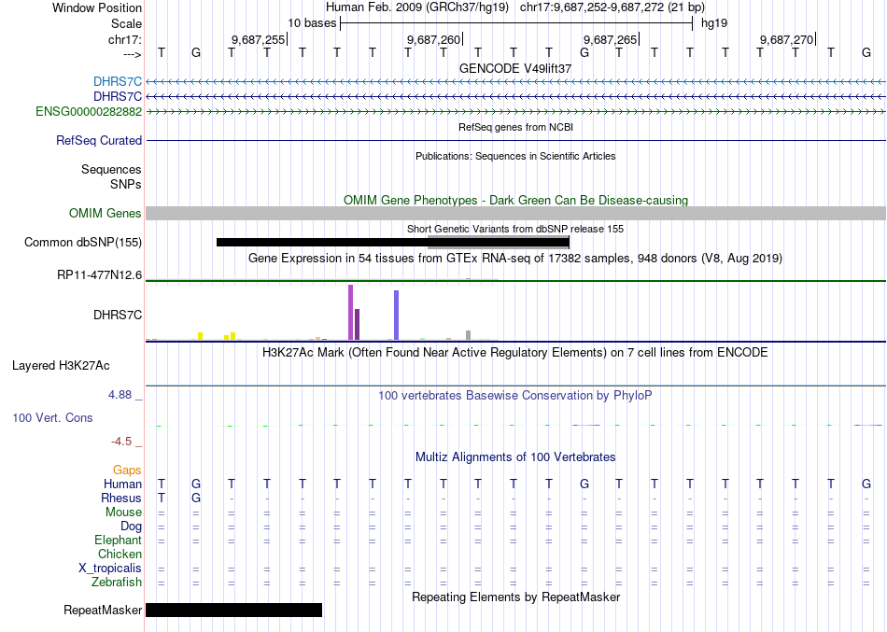Click the Sequences track label
The image size is (887, 632).
111,169
